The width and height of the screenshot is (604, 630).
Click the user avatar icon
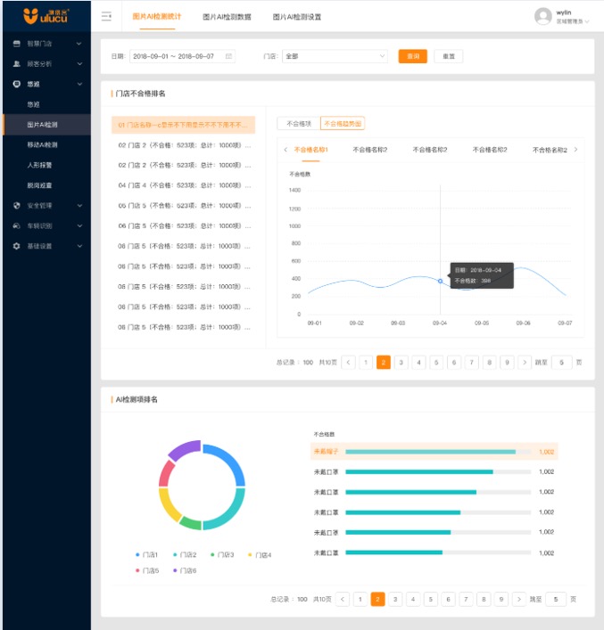(542, 16)
